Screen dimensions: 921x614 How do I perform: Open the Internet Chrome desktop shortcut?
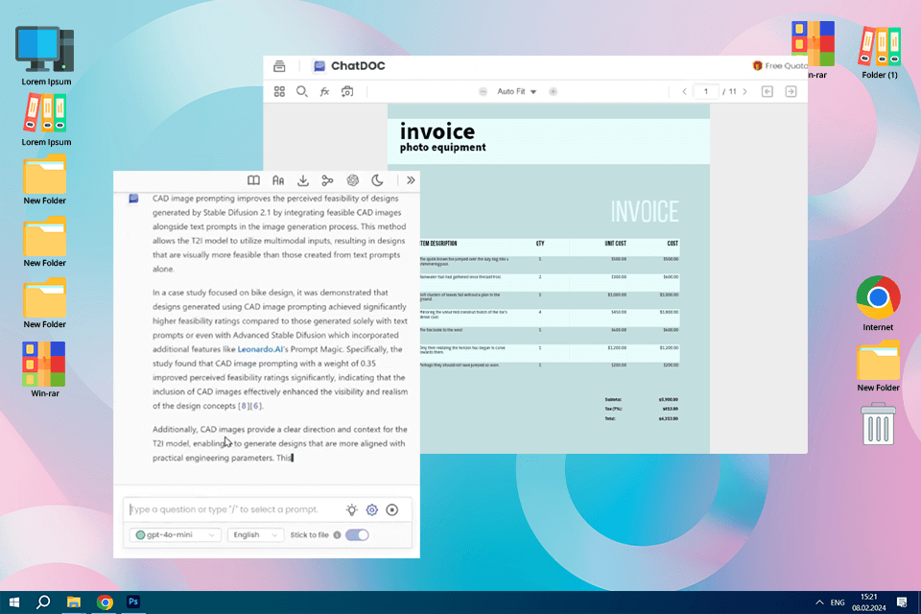(878, 303)
